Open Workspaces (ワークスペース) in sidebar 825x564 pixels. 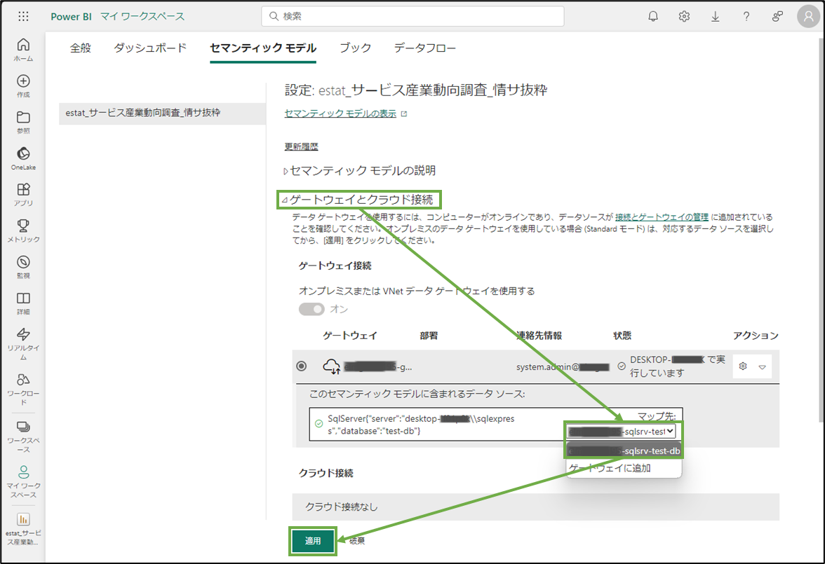[23, 436]
